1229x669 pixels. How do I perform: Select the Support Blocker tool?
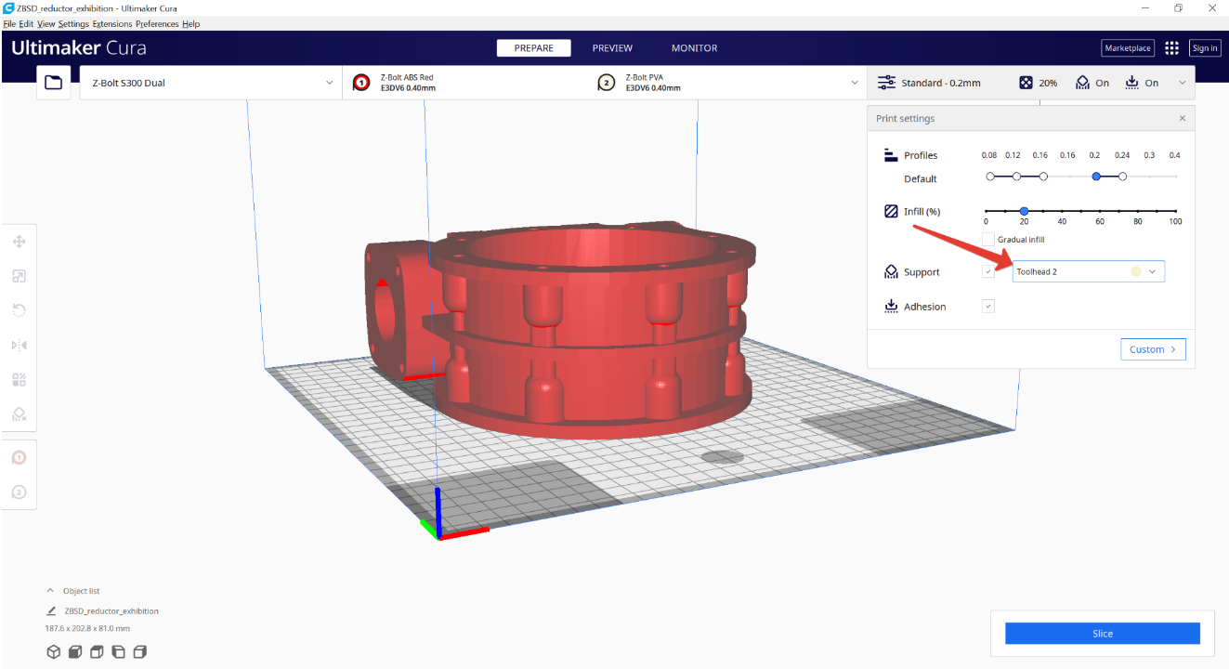coord(19,413)
